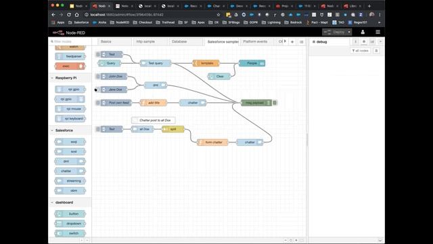Select the Salesforce samples flow tab
The width and height of the screenshot is (433, 244).
(222, 42)
